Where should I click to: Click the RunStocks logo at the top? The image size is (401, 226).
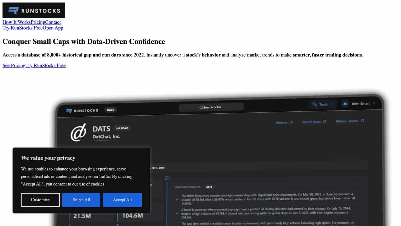pos(34,10)
